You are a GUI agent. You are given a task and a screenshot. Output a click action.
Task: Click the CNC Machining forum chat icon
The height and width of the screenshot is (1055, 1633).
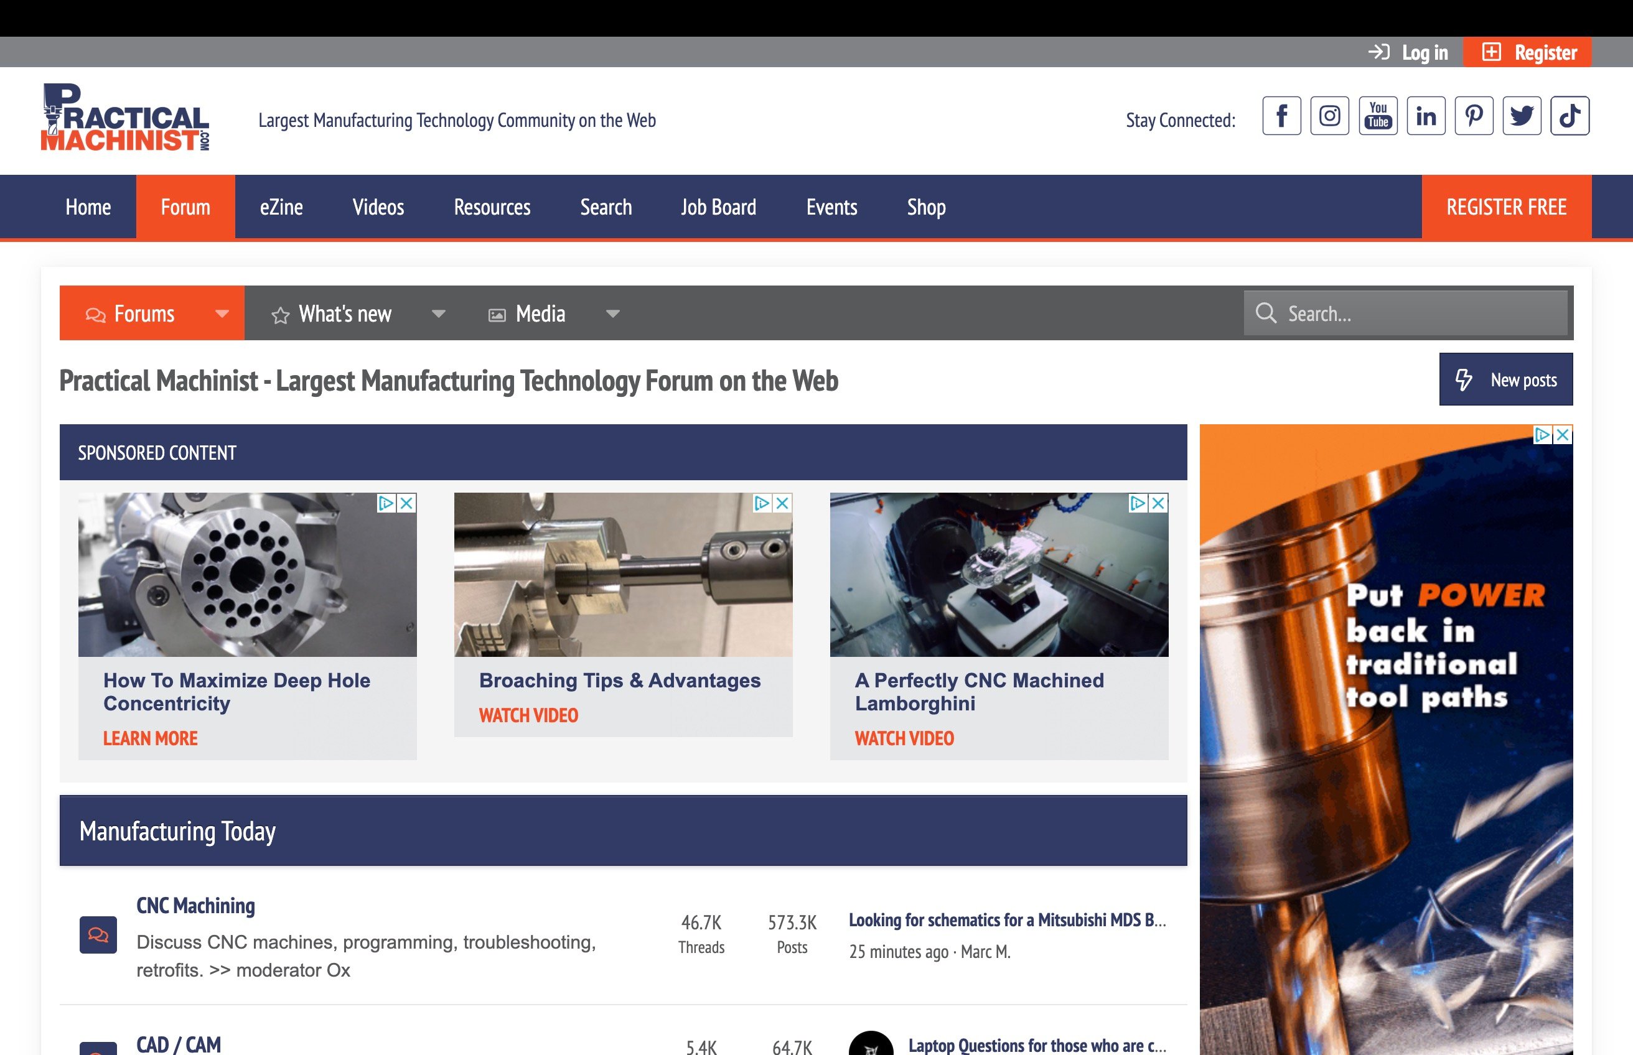pos(98,935)
